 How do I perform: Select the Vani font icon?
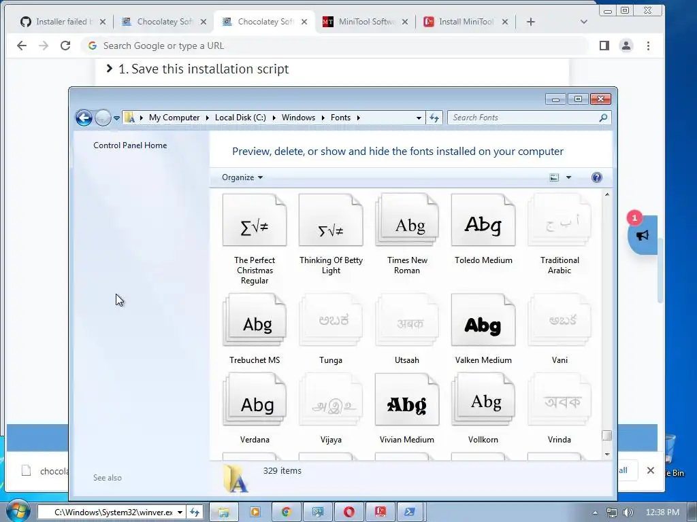[560, 320]
